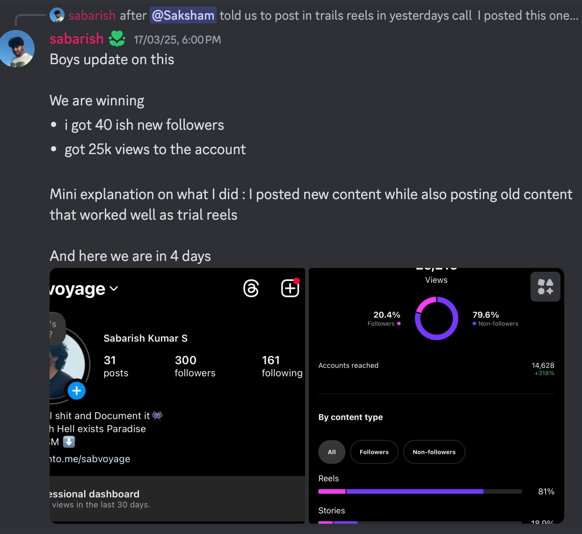Image resolution: width=582 pixels, height=534 pixels.
Task: Select the Followers content filter pill
Action: click(374, 452)
